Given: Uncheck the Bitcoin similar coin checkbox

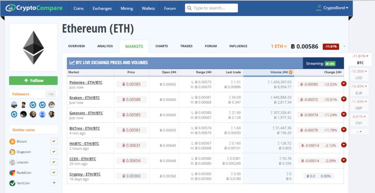Looking at the screenshot, I should pyautogui.click(x=54, y=141).
